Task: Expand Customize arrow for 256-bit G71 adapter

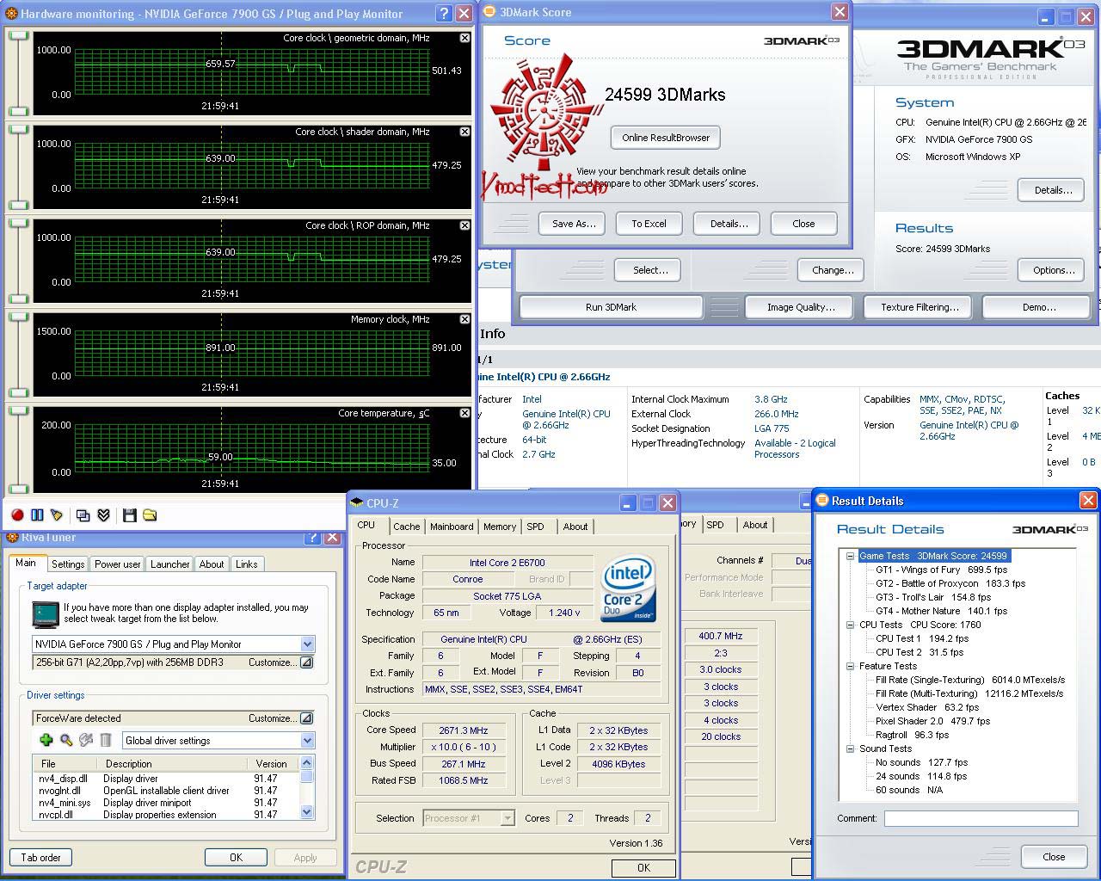Action: pyautogui.click(x=306, y=662)
